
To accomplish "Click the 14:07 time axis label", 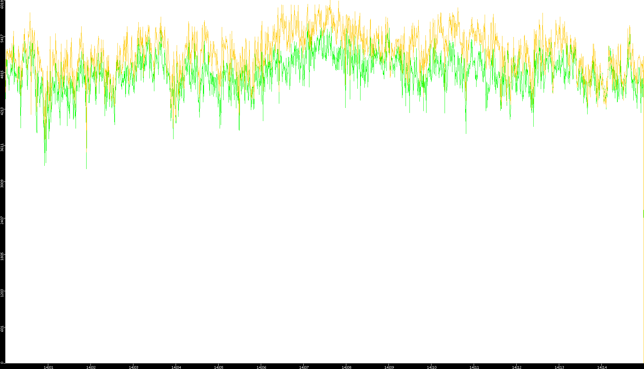I will click(x=304, y=367).
